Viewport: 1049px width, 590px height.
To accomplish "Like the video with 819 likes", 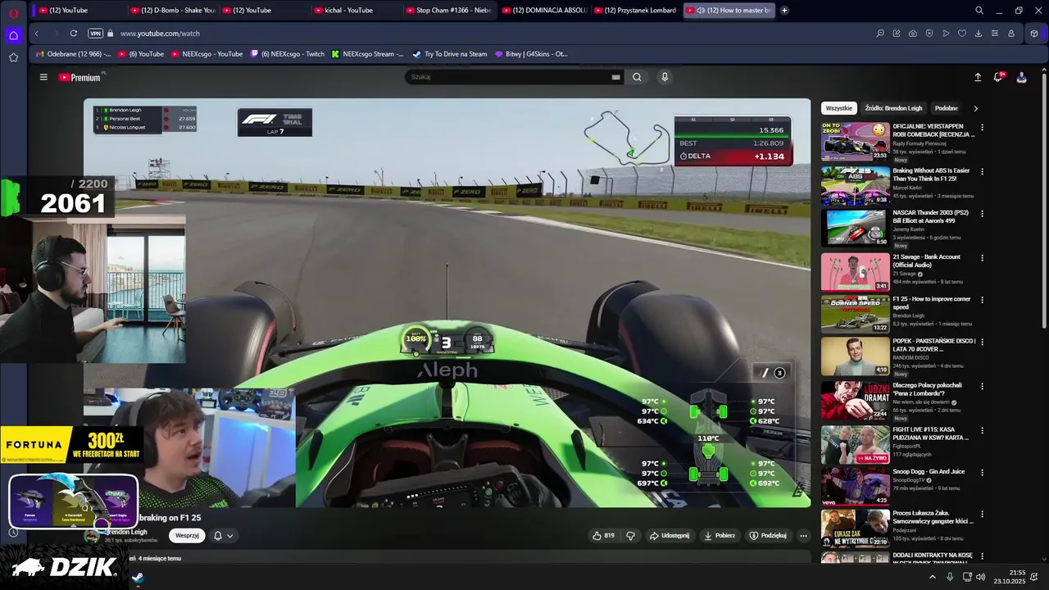I will pos(604,536).
